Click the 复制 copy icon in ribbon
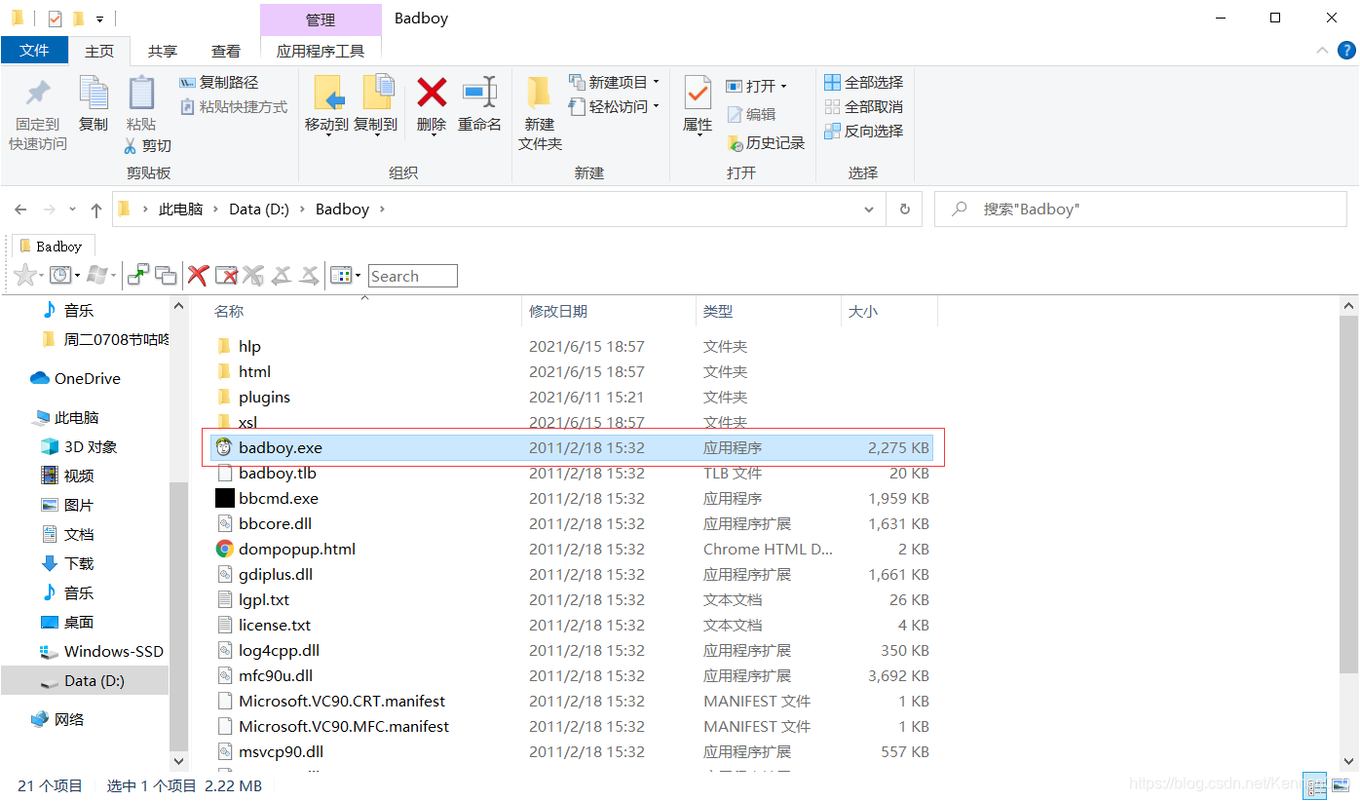The image size is (1360, 801). [94, 94]
